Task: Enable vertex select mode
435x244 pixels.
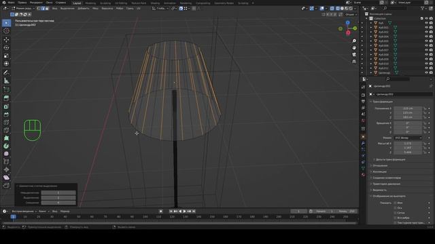Action: pos(39,9)
